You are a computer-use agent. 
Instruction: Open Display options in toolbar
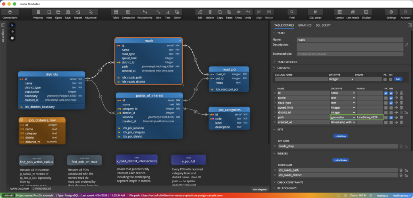coord(366,14)
